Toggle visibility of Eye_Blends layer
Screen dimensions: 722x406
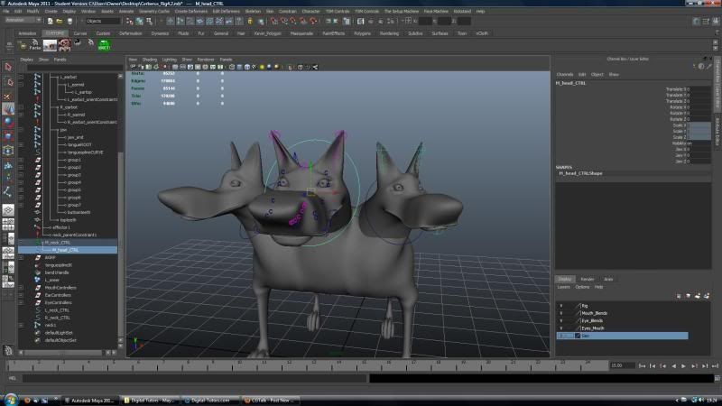coord(560,320)
